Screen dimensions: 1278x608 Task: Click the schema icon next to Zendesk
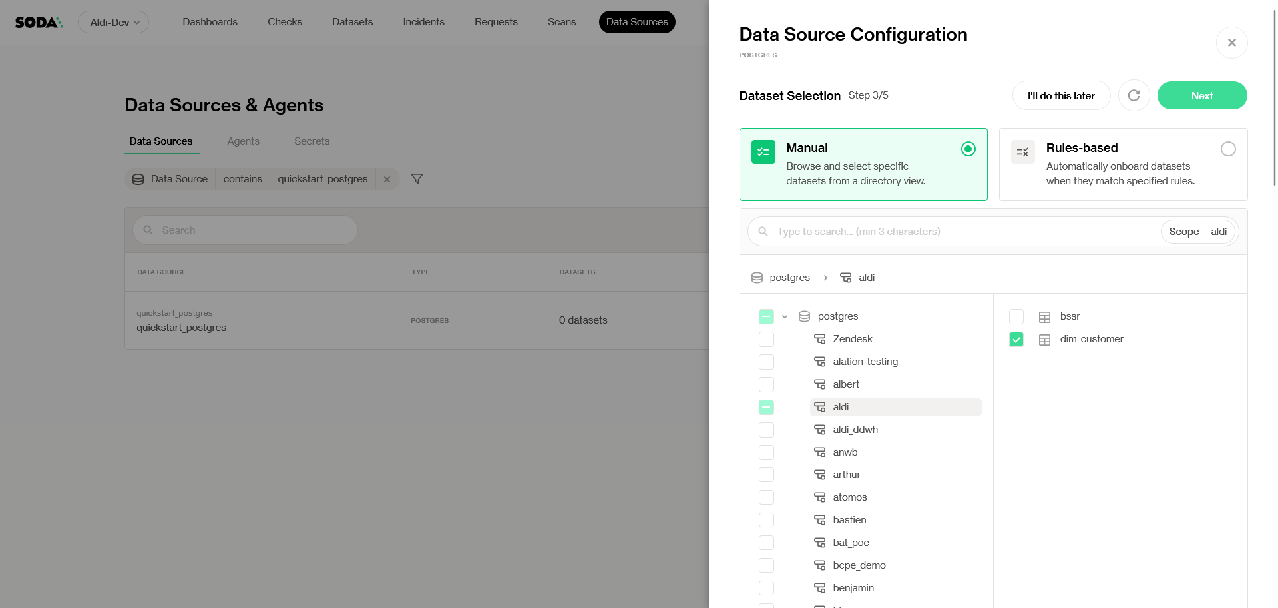819,339
